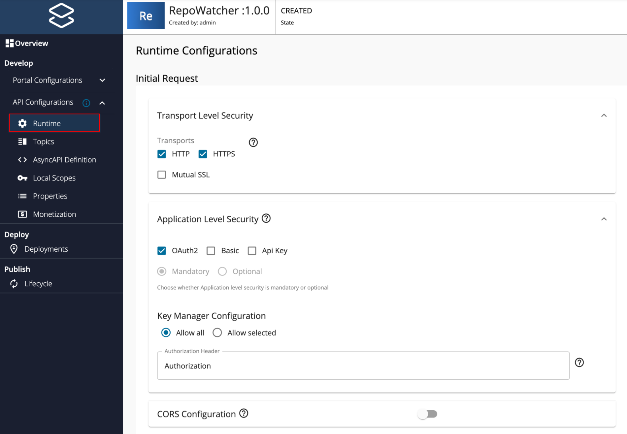Click the RepoWatcher 'Re' thumbnail icon
This screenshot has width=627, height=434.
click(146, 15)
